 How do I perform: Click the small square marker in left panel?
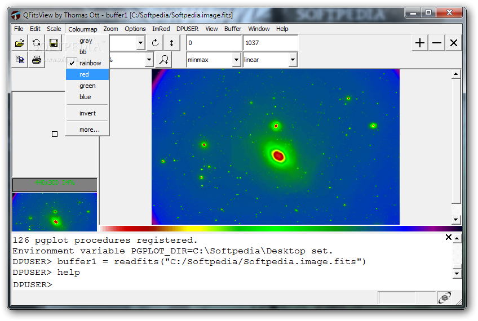pyautogui.click(x=55, y=134)
